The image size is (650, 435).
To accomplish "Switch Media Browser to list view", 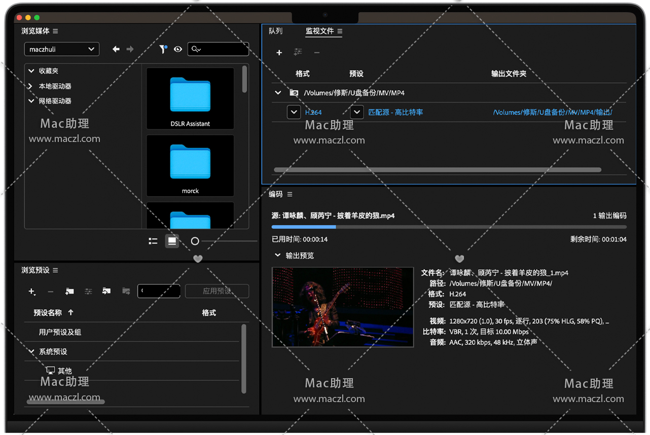I will pos(153,241).
